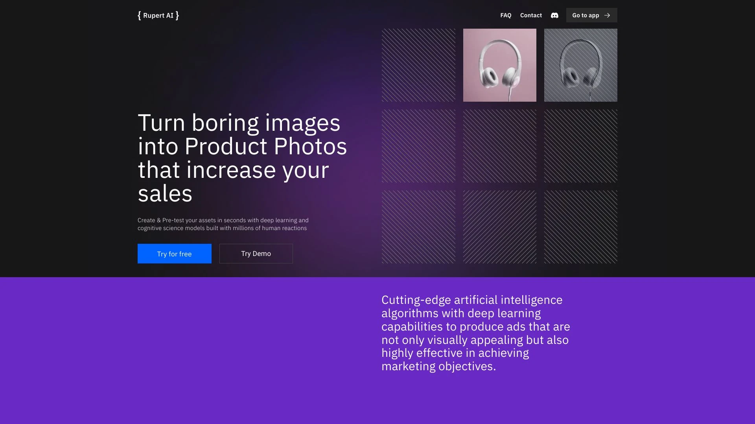
Task: Click the blue Try for free button
Action: coord(174,254)
